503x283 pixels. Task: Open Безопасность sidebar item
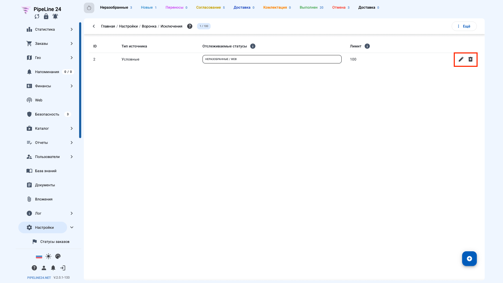[47, 114]
